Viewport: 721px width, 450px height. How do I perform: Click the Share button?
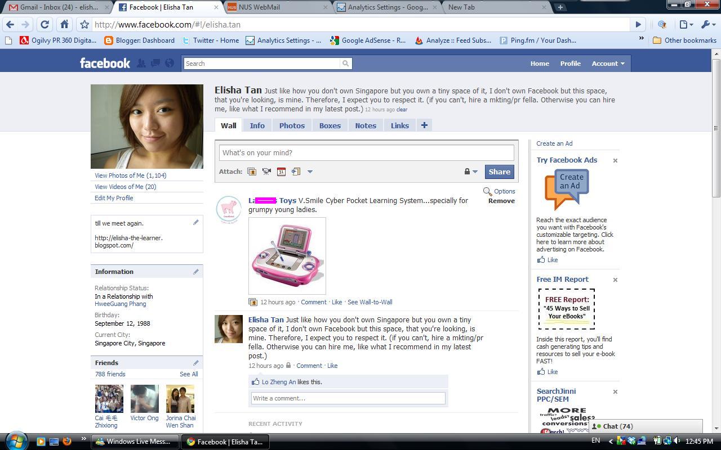pos(499,172)
